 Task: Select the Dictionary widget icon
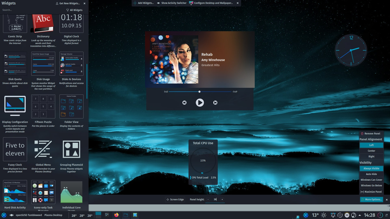click(x=43, y=23)
